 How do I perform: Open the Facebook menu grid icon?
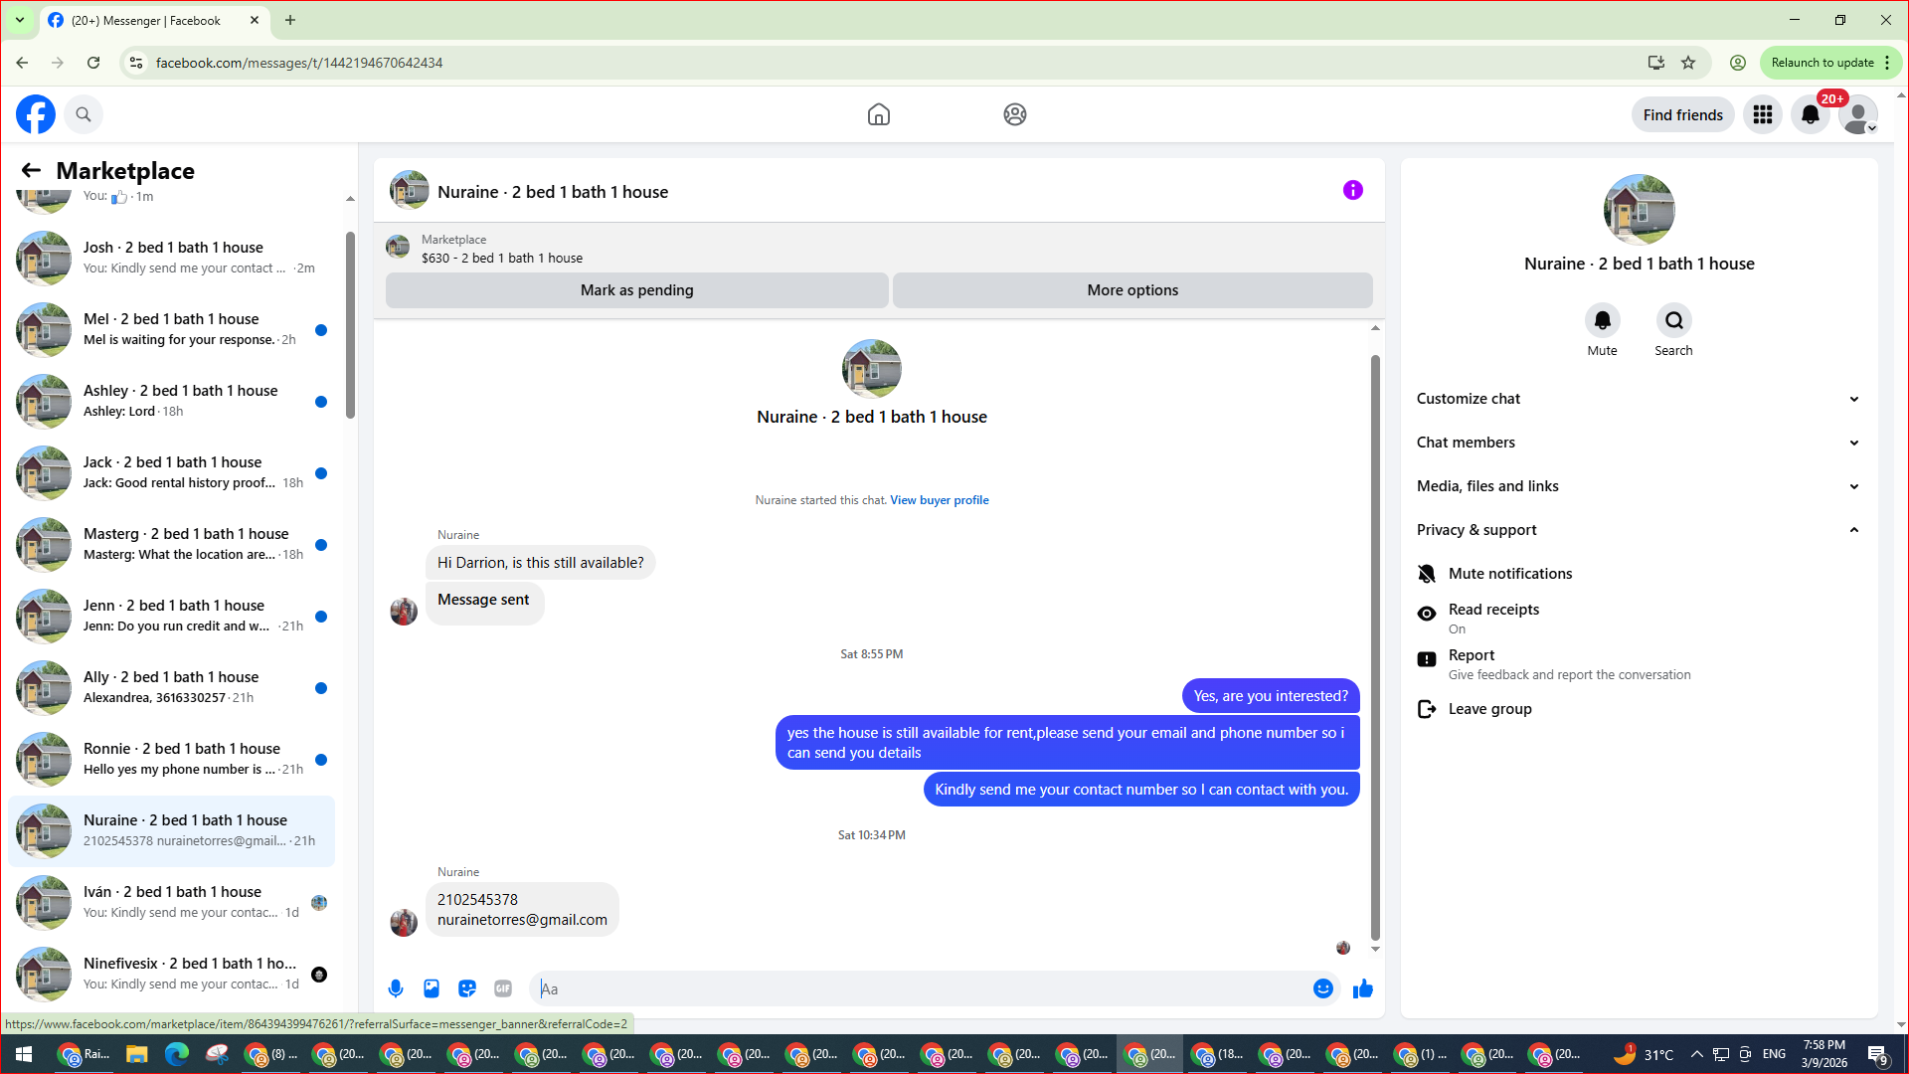click(x=1763, y=114)
